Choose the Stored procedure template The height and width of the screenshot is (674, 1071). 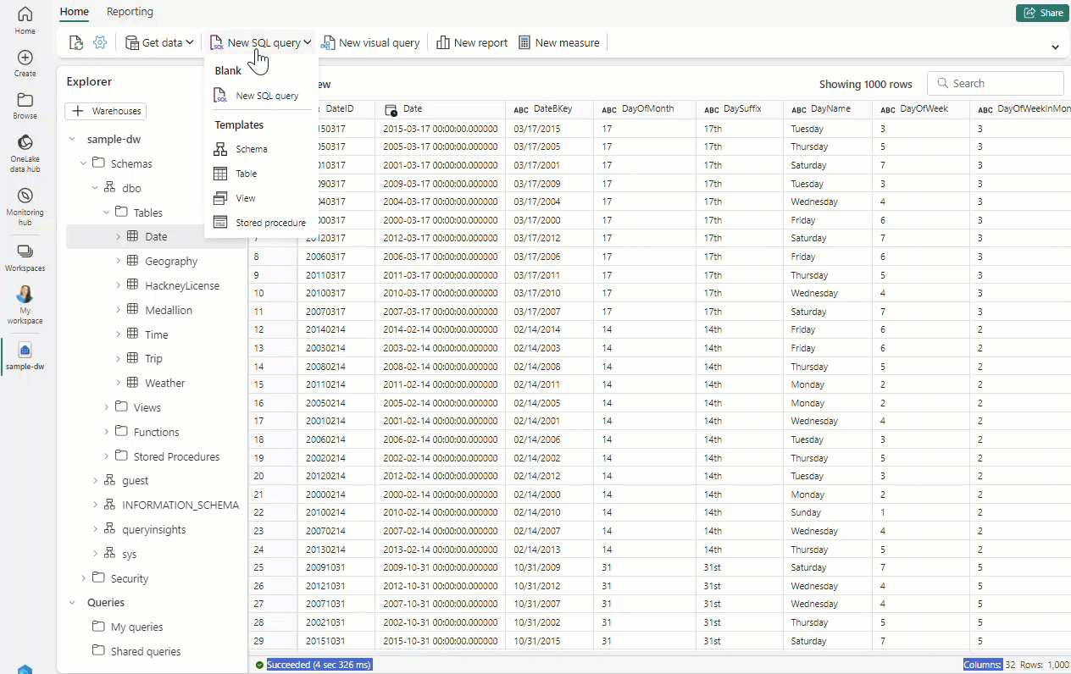click(261, 223)
